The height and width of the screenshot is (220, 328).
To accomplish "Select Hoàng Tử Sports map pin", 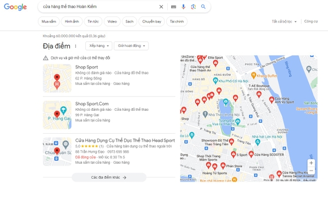I will (x=215, y=167).
